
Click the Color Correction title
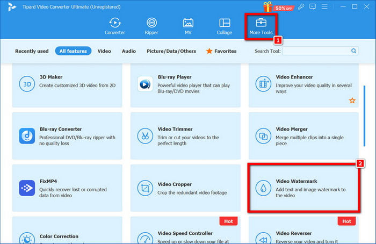pyautogui.click(x=59, y=236)
